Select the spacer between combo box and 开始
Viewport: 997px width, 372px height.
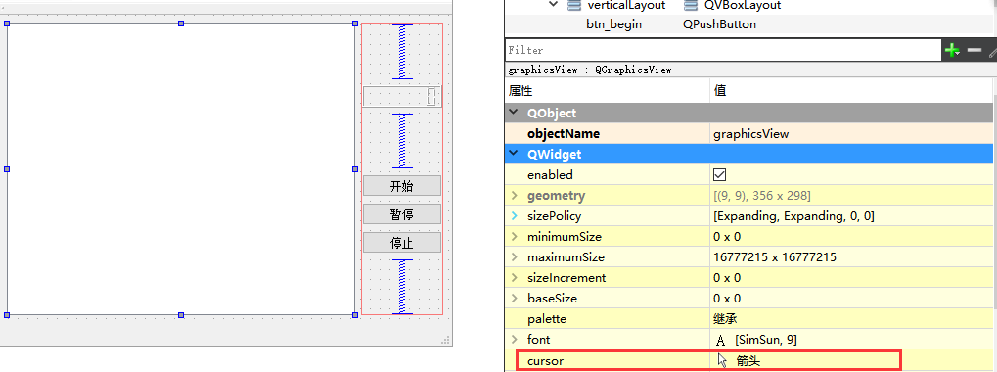tap(402, 141)
